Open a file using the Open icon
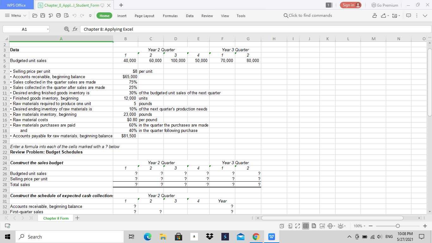 tap(35, 16)
